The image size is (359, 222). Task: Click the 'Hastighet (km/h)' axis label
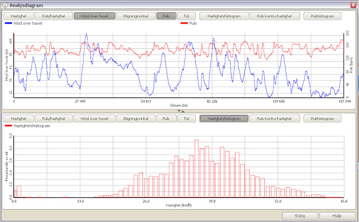[x=178, y=205]
